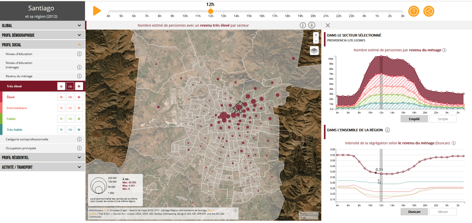Click the orange share icon

429,11
